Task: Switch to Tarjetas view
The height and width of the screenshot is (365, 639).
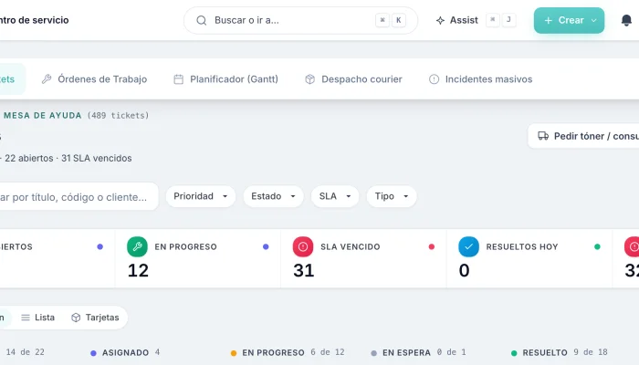Action: click(x=95, y=318)
